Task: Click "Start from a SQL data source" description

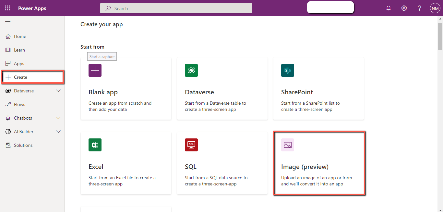Action: click(216, 181)
